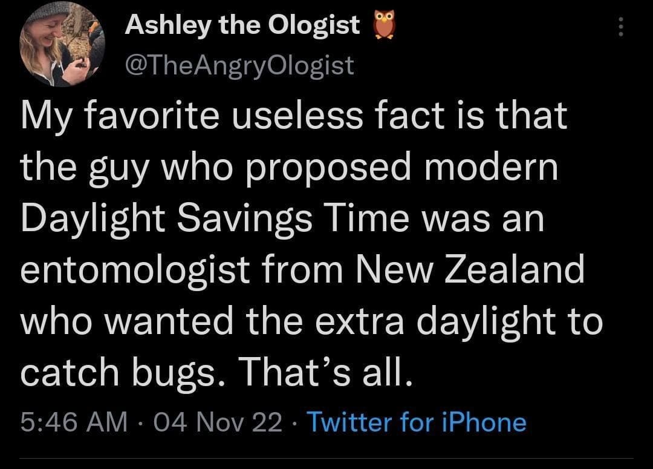Click the display name Ashley the Ologist
Image resolution: width=653 pixels, height=469 pixels.
(x=242, y=27)
